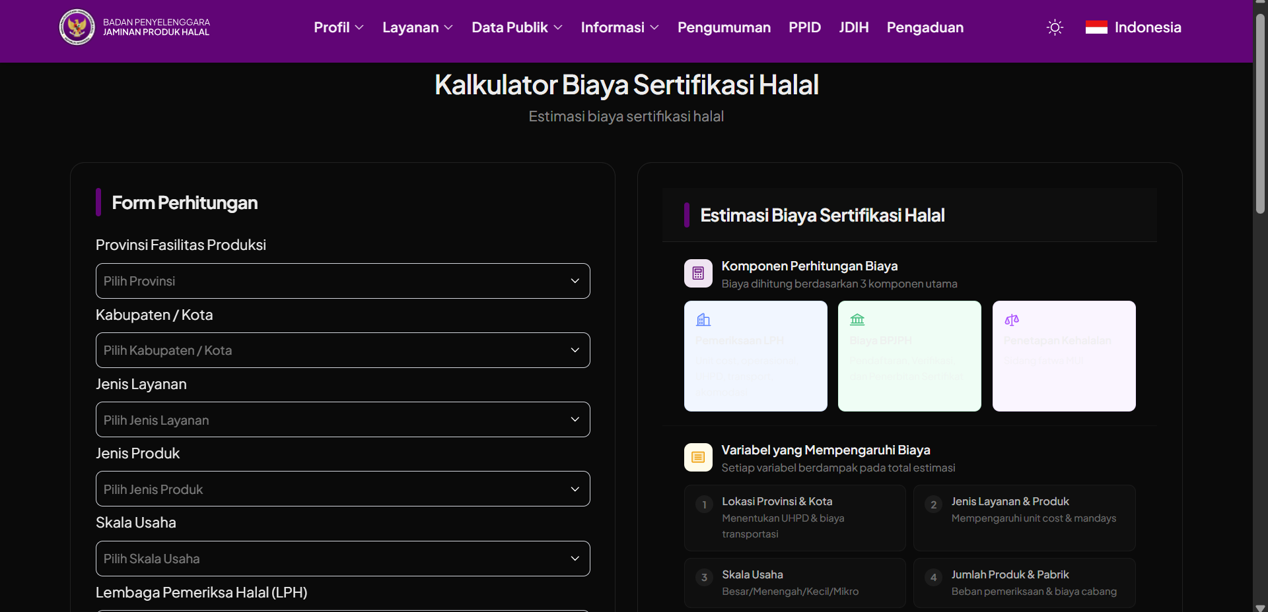Image resolution: width=1268 pixels, height=612 pixels.
Task: Go to the PPID page
Action: pyautogui.click(x=804, y=28)
